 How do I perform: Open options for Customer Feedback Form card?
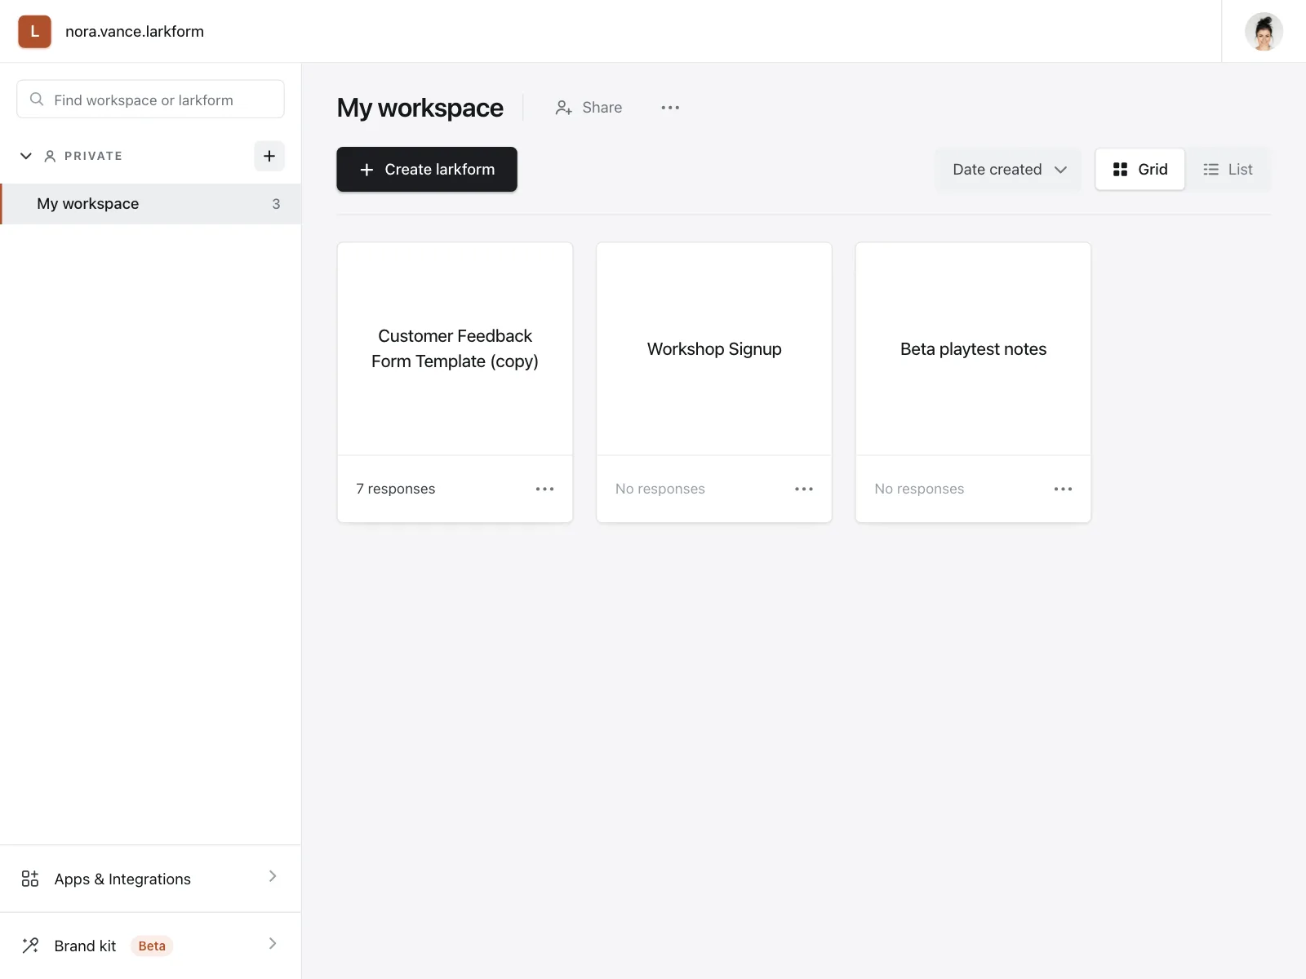[544, 489]
